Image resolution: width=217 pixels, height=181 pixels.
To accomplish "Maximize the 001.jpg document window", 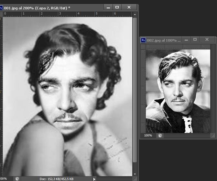I will pos(117,7).
